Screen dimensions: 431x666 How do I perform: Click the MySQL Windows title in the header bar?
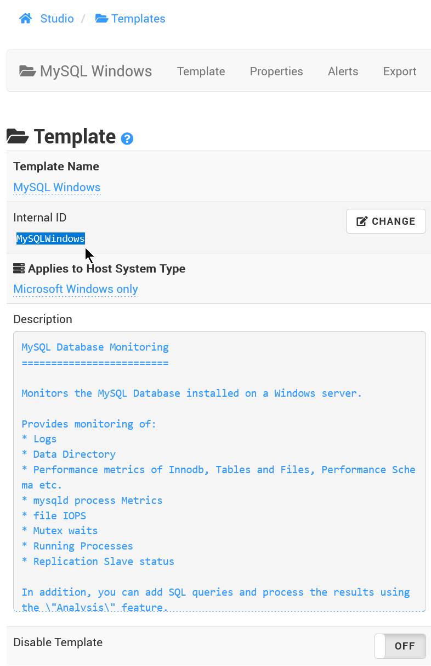pyautogui.click(x=96, y=71)
